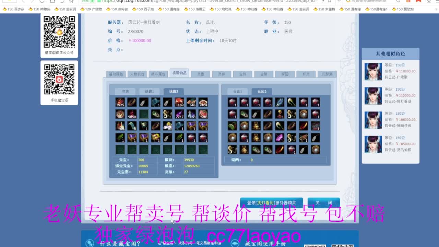The width and height of the screenshot is (439, 247).
Task: Click the 藏宝阁微信公众号 QR code
Action: point(59,32)
